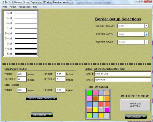This screenshot has width=153, height=122.
Task: Open the Border Style dropdown arrow
Action: coord(146,42)
